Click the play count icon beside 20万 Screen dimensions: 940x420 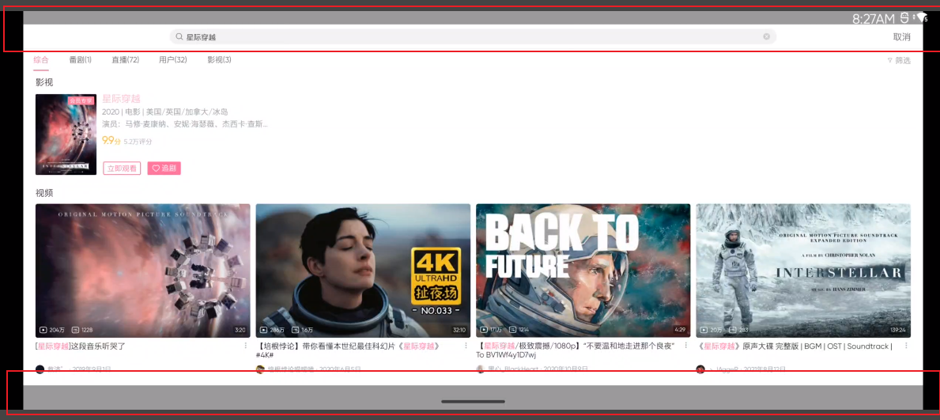tap(704, 330)
